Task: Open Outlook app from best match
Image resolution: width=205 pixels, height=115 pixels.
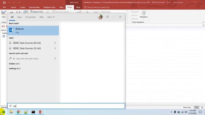Action: point(33,31)
